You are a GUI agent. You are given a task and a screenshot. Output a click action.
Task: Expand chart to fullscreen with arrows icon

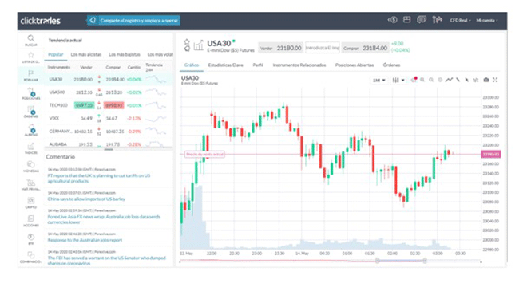[495, 80]
